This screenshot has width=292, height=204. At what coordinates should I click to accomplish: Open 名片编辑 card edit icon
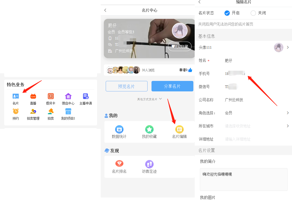(179, 129)
